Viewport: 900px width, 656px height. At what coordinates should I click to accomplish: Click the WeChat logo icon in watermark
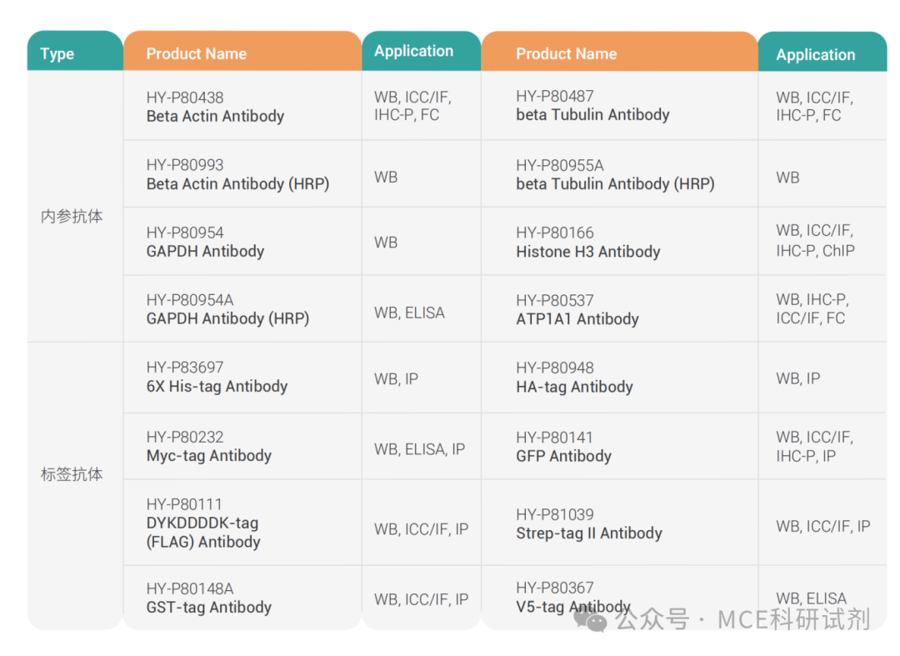tap(596, 620)
